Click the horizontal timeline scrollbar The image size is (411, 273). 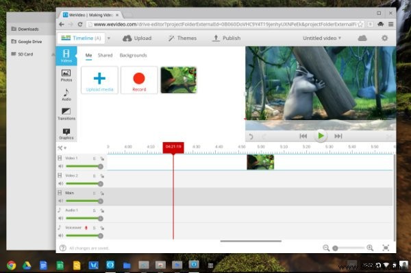(251, 241)
